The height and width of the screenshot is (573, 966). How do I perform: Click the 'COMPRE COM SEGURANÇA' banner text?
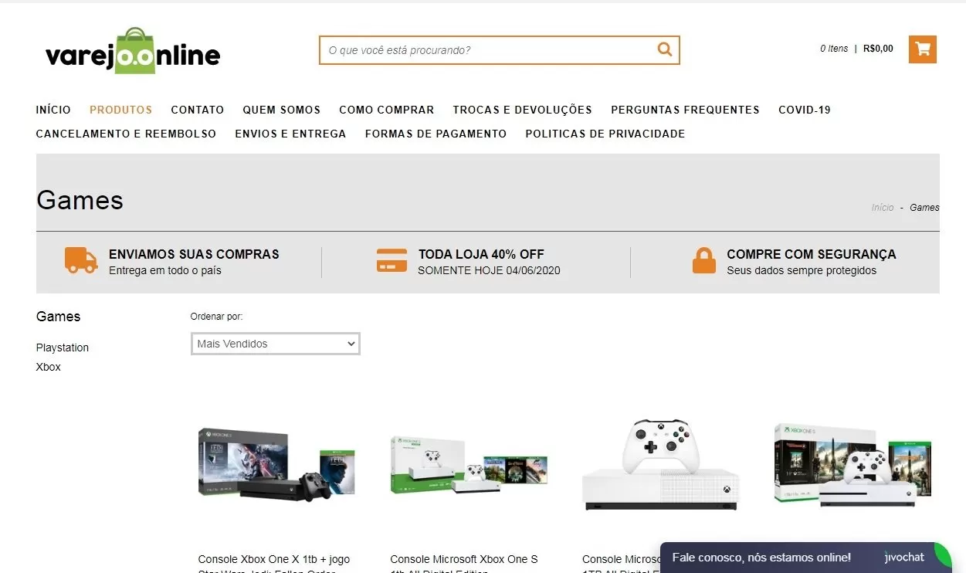(812, 254)
